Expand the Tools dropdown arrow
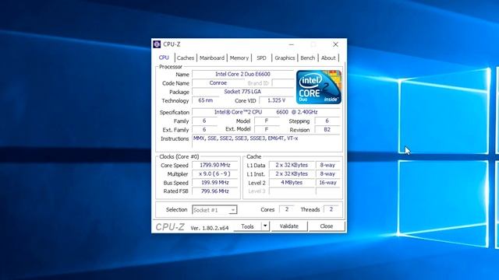The width and height of the screenshot is (499, 280). point(265,226)
